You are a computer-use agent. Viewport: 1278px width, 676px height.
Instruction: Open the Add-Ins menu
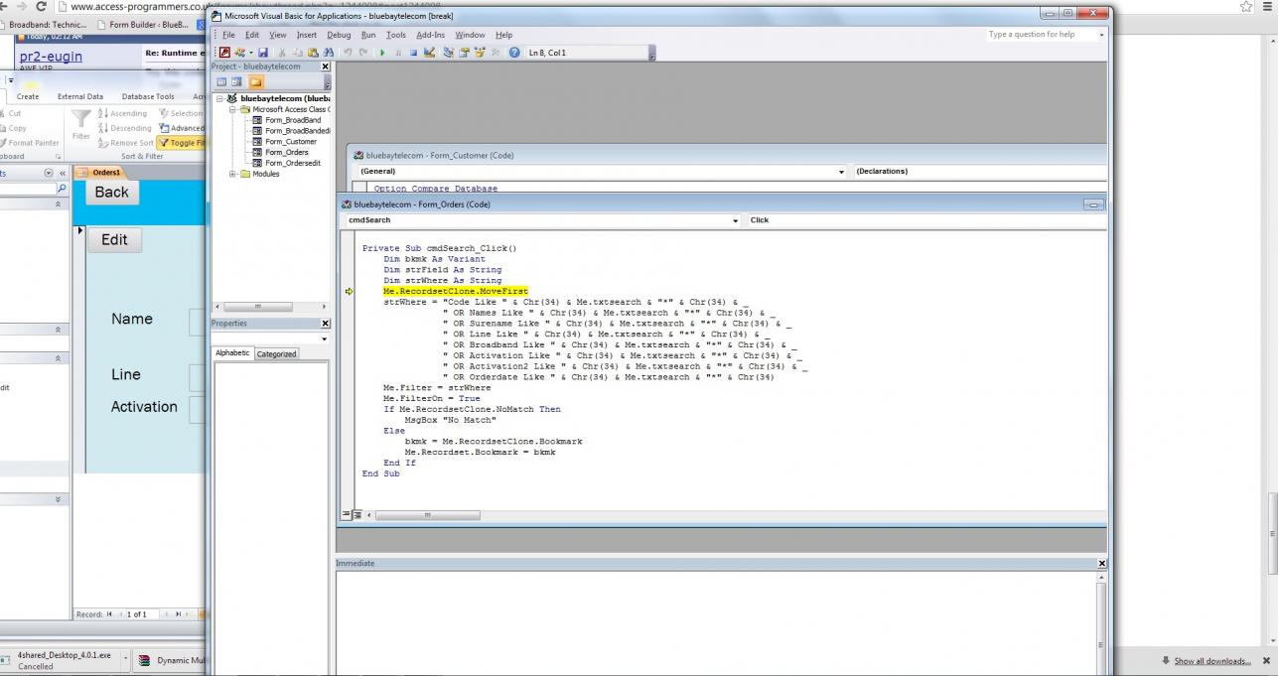click(x=432, y=35)
